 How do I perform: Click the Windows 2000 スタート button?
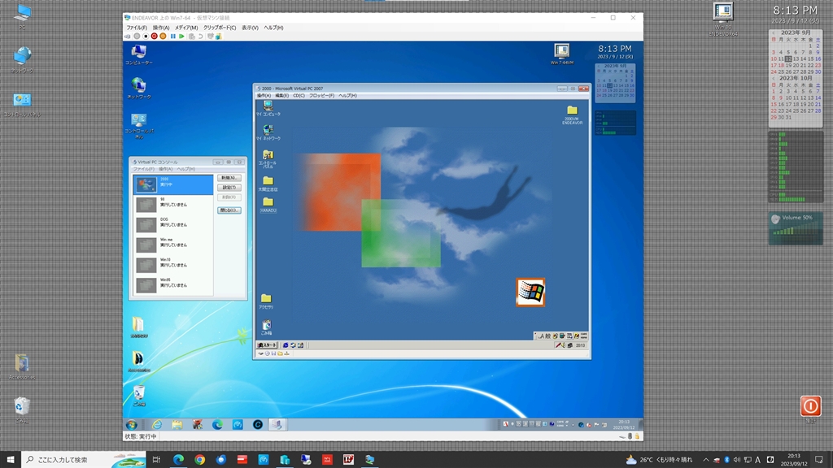tap(267, 344)
